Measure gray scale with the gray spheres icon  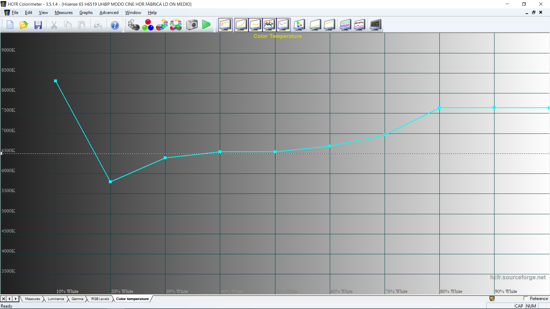[133, 25]
